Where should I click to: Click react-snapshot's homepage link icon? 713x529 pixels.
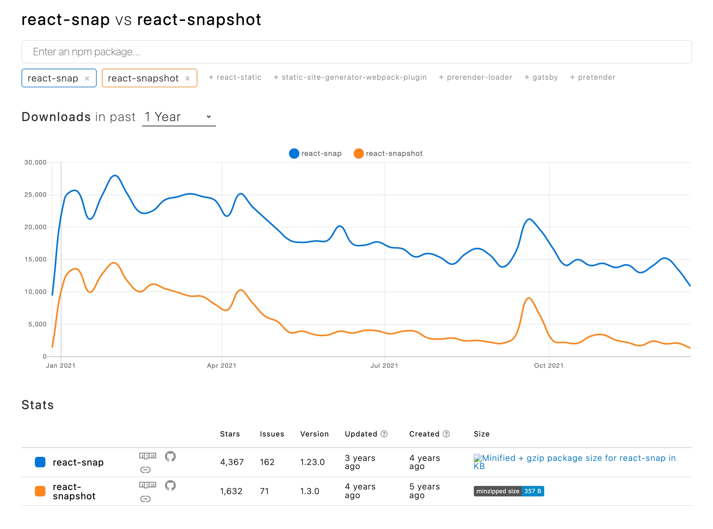[x=146, y=498]
